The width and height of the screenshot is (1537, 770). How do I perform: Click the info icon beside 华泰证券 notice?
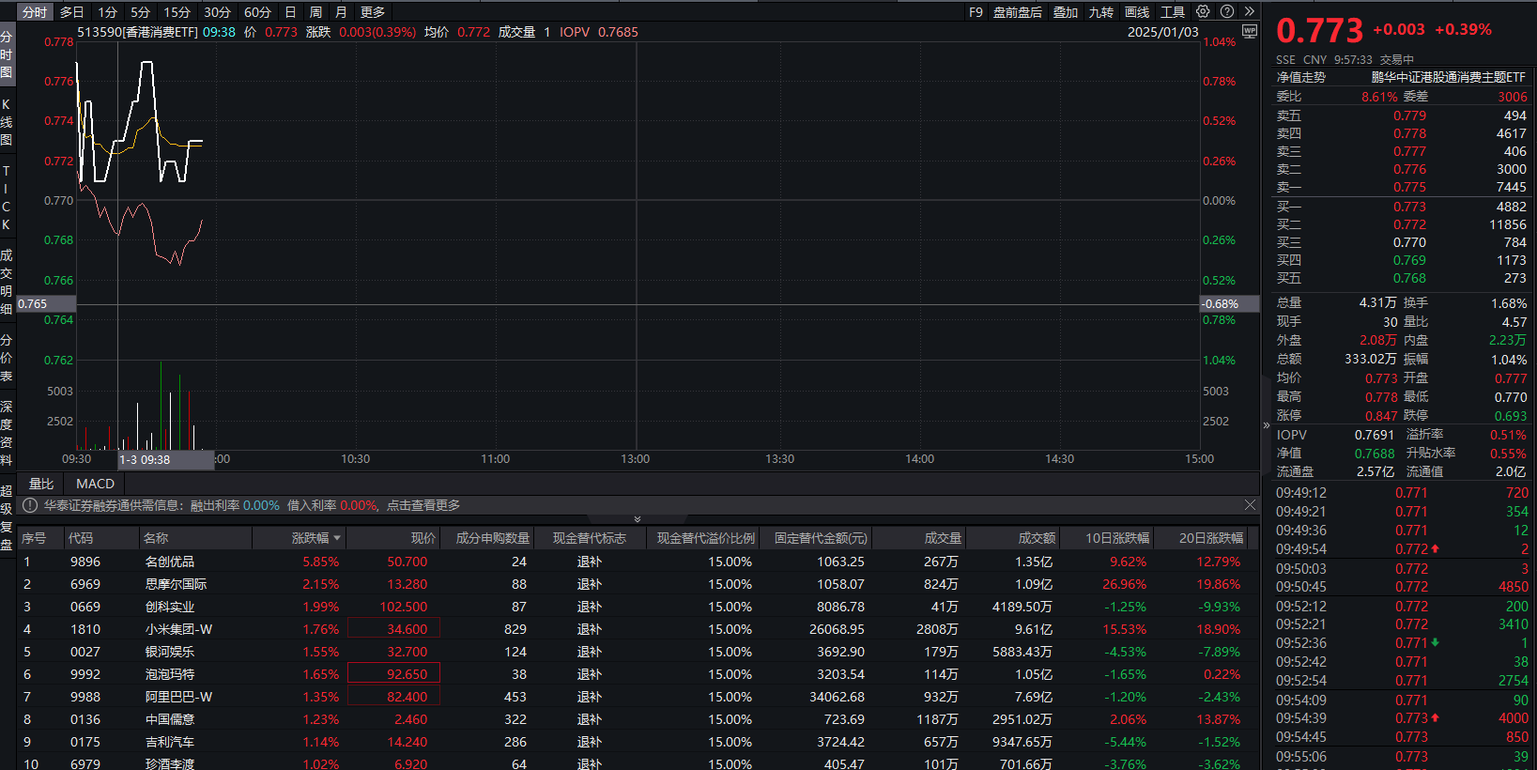(30, 505)
